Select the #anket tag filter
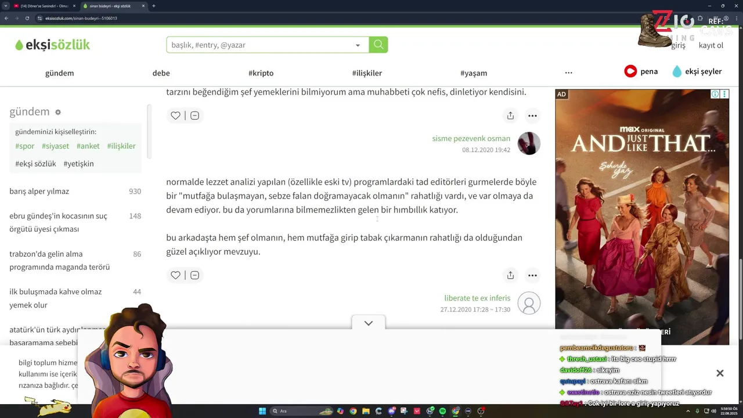The width and height of the screenshot is (743, 418). pyautogui.click(x=88, y=146)
